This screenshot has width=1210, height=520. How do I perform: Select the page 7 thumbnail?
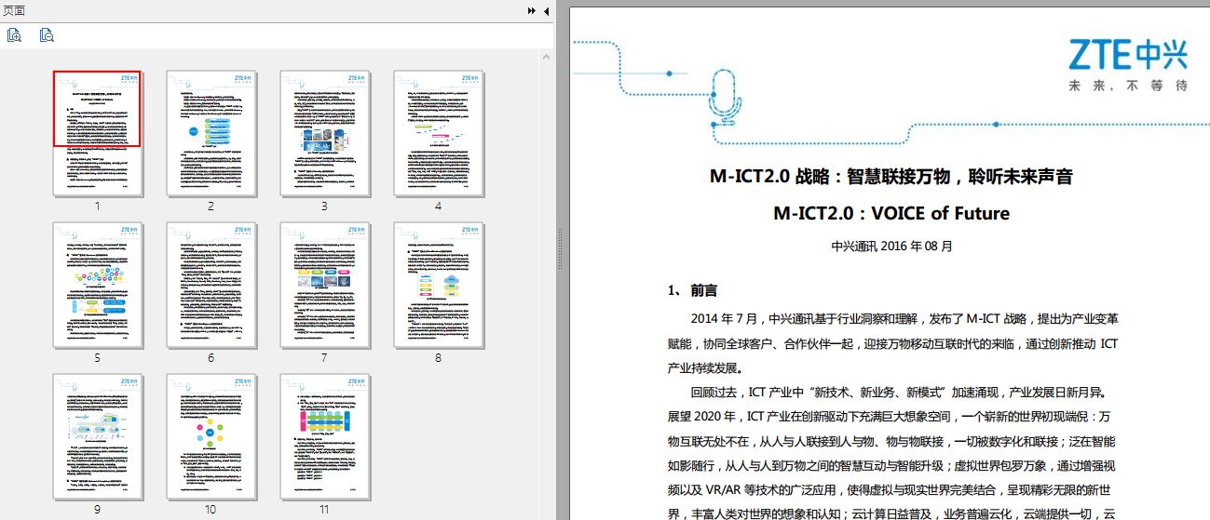324,285
